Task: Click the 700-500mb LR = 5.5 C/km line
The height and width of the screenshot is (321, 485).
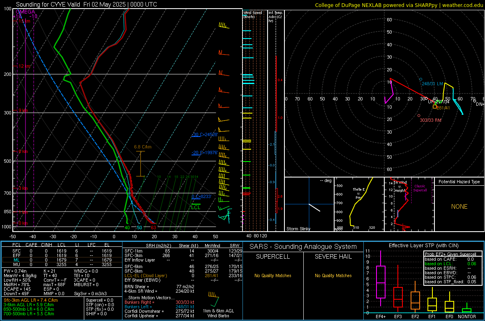Action: [x=29, y=314]
